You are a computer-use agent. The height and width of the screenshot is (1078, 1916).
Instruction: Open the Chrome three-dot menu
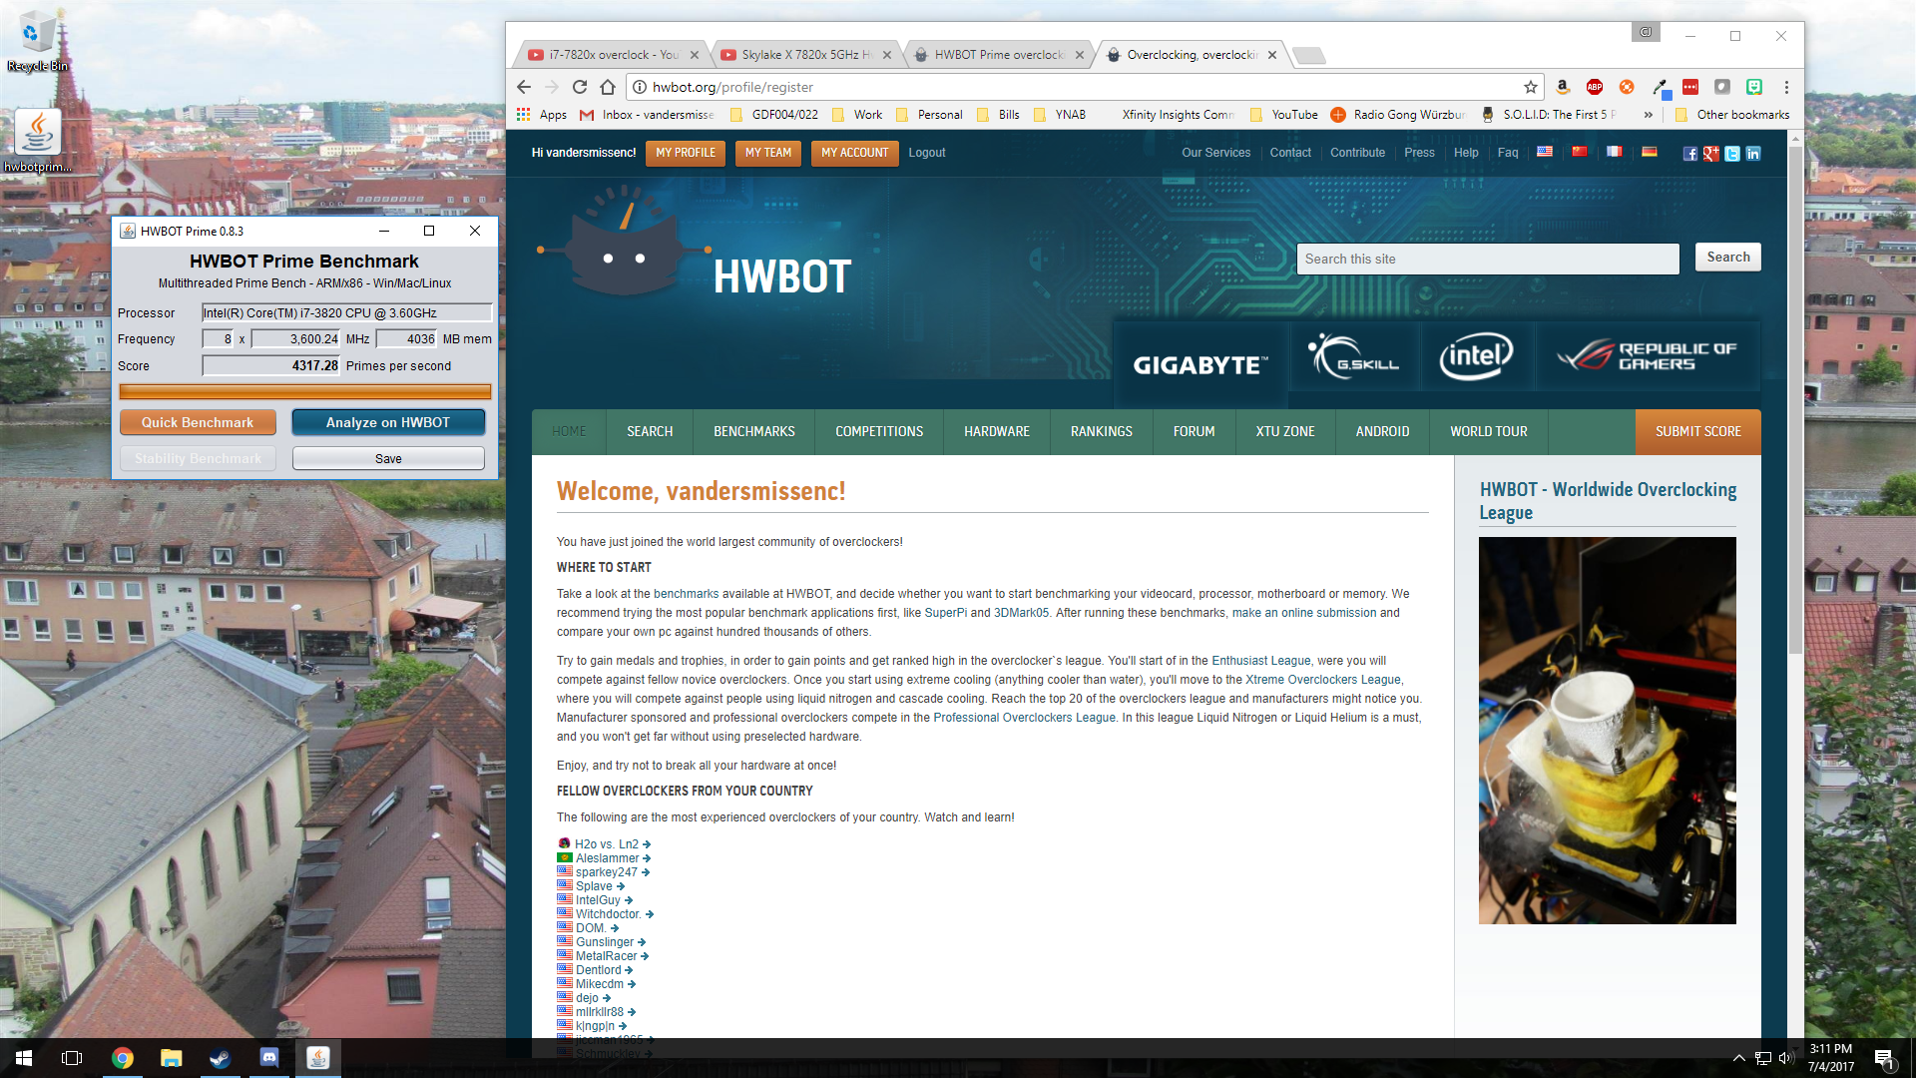[x=1786, y=87]
